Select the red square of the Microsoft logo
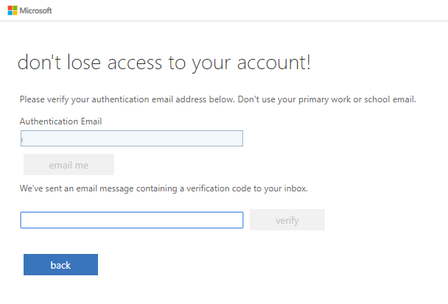448x304 pixels. pyautogui.click(x=10, y=9)
